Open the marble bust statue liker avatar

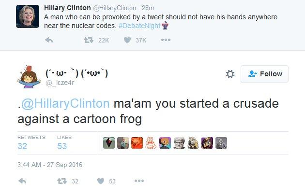pyautogui.click(x=179, y=143)
